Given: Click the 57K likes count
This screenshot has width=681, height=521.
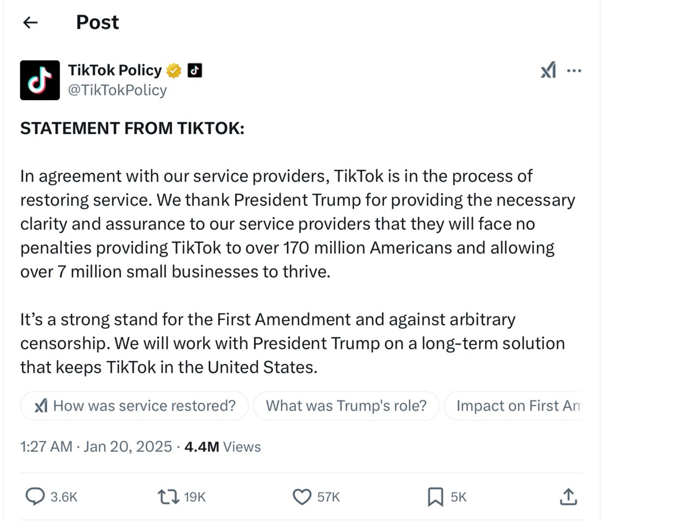Looking at the screenshot, I should [x=328, y=497].
